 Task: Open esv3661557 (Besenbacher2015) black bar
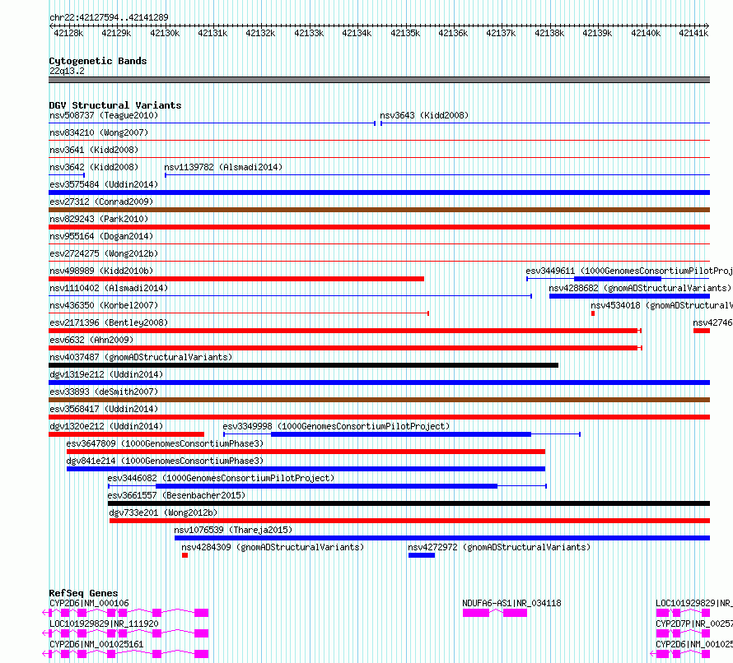(409, 503)
